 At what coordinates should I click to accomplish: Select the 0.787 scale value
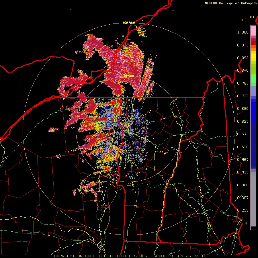click(243, 83)
